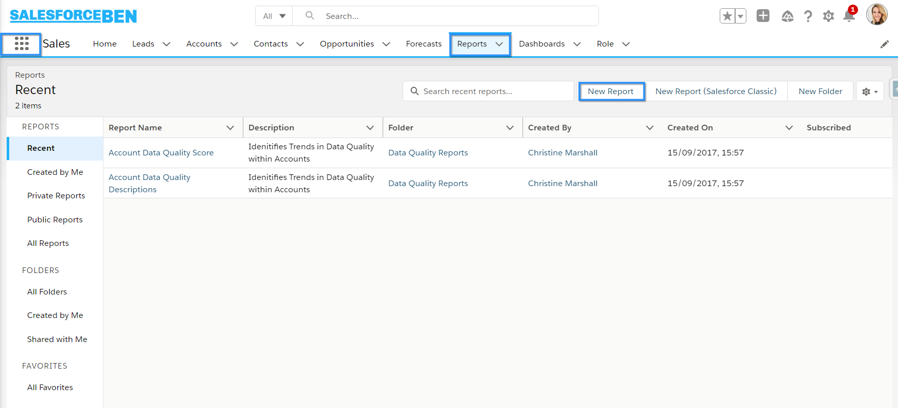Click the New Folder button
The height and width of the screenshot is (408, 898).
tap(820, 92)
